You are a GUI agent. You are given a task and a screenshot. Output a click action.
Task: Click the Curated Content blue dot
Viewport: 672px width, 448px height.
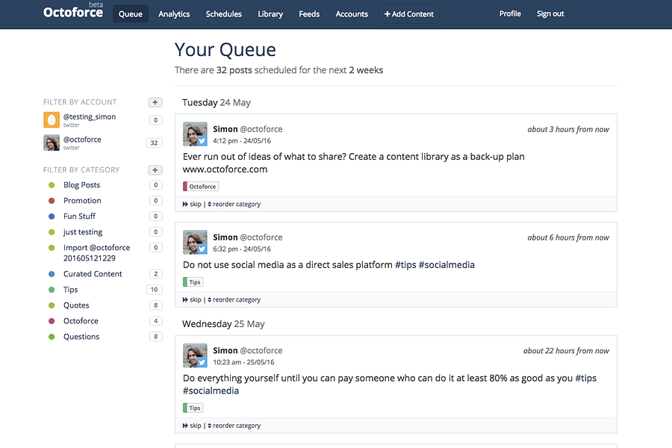click(52, 274)
